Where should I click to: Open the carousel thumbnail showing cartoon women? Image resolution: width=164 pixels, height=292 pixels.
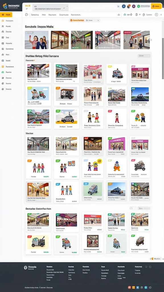(37, 40)
